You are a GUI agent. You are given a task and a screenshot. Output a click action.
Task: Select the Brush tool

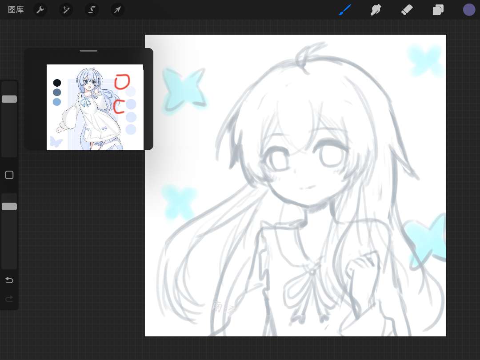[x=345, y=10]
